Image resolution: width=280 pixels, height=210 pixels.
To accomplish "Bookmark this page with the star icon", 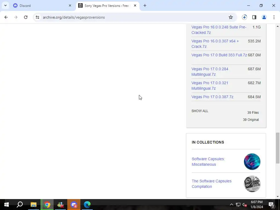I will [x=231, y=17].
